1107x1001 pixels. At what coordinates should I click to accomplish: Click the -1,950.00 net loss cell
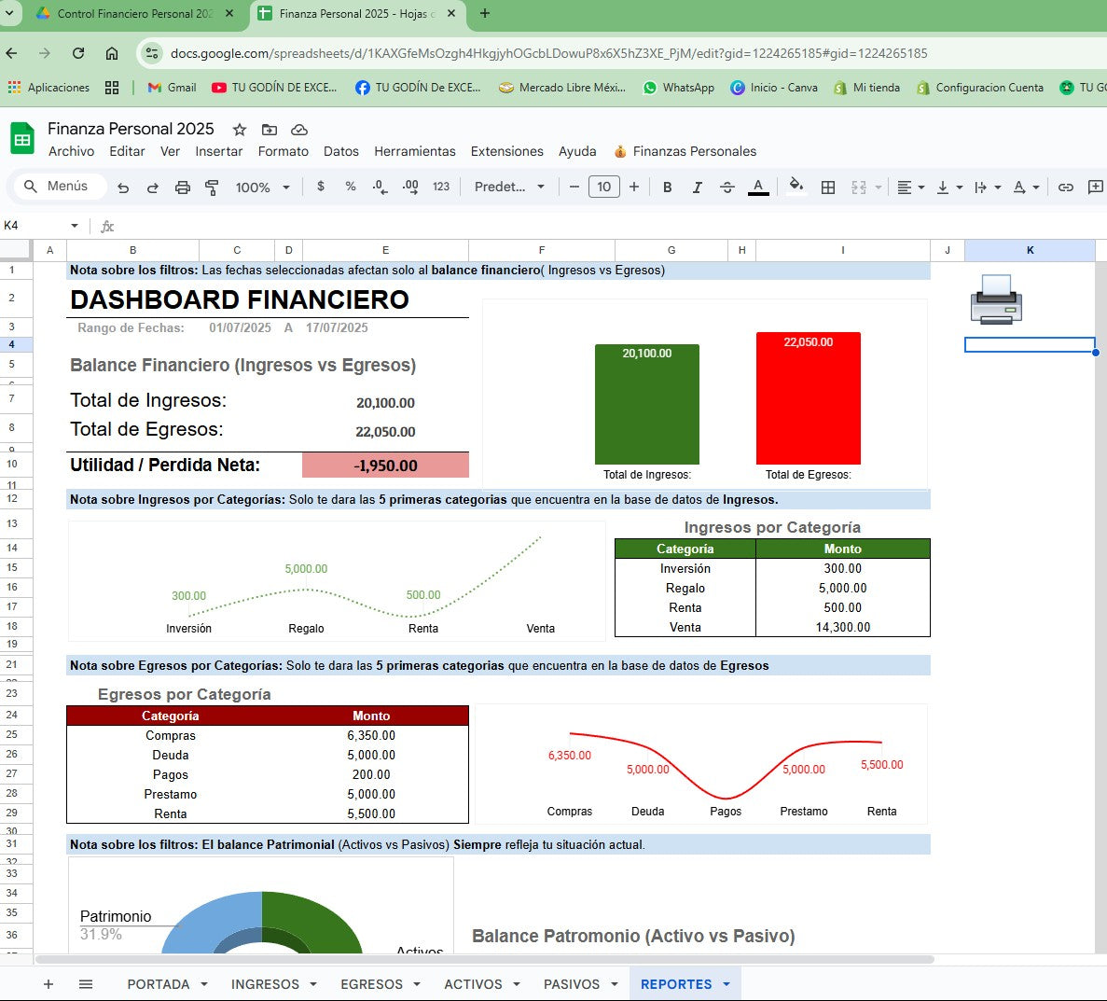385,466
